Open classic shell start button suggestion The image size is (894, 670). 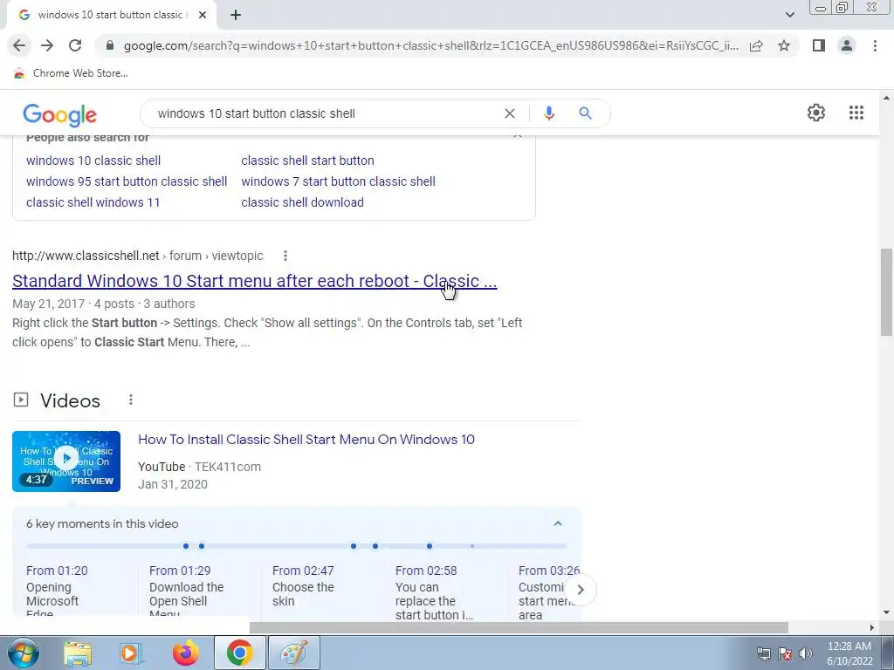coord(307,161)
